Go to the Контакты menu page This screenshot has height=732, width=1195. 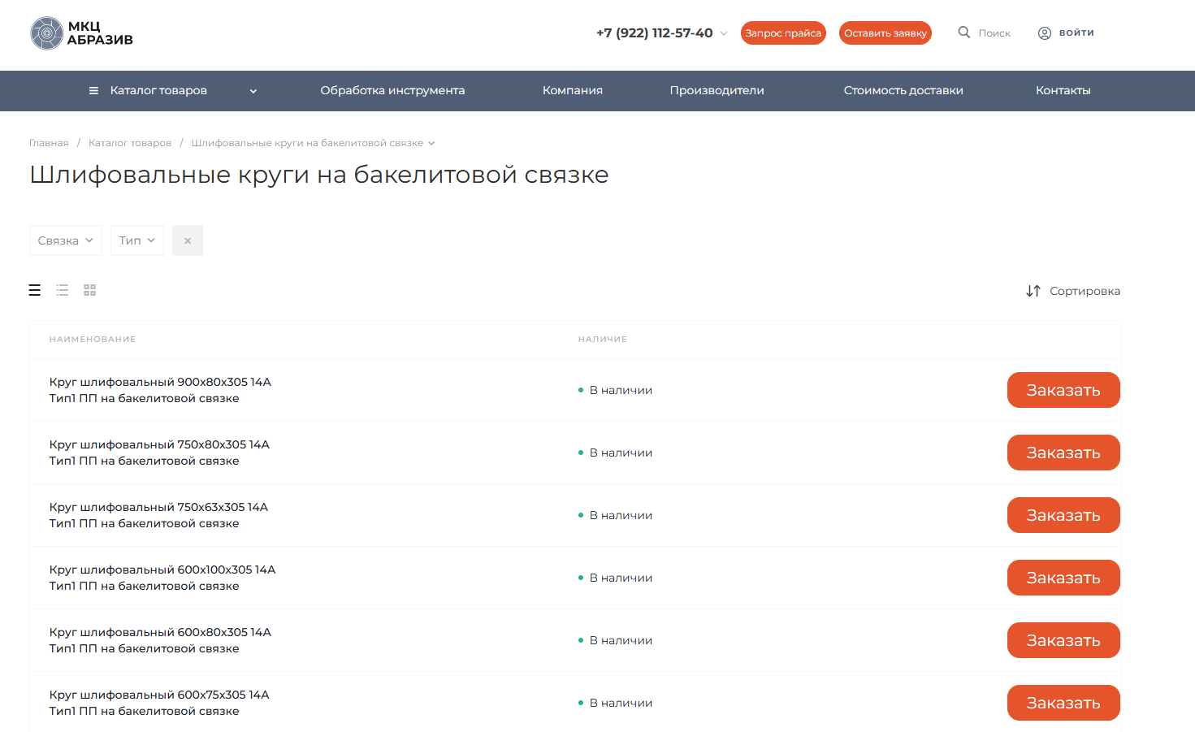[1063, 91]
